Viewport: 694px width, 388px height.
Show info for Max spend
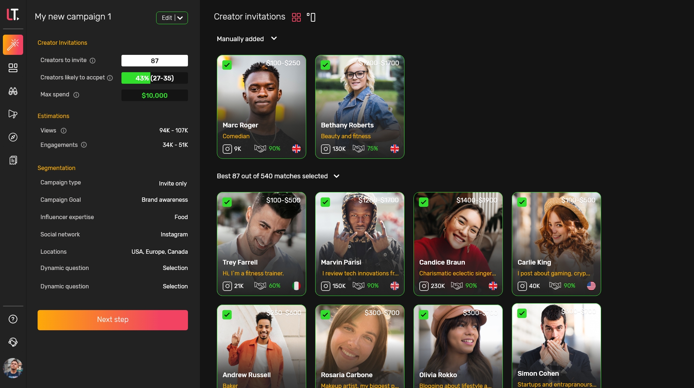(x=76, y=95)
